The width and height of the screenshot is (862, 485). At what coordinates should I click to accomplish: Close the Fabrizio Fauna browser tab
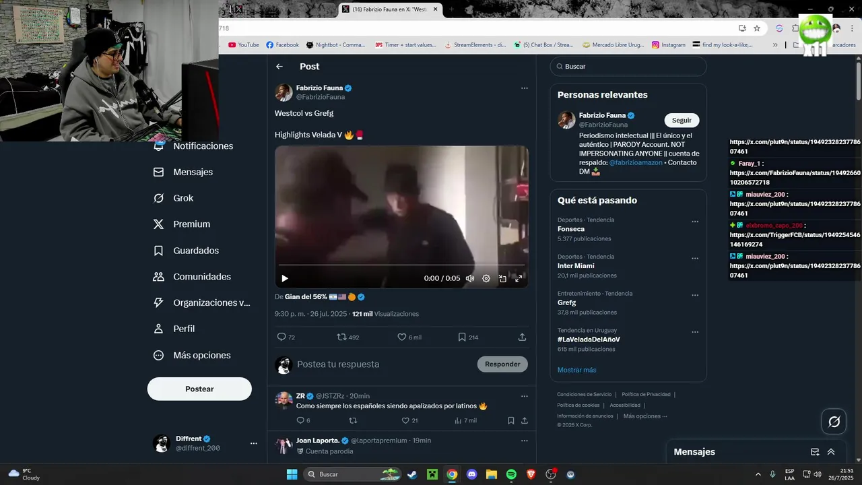click(435, 9)
